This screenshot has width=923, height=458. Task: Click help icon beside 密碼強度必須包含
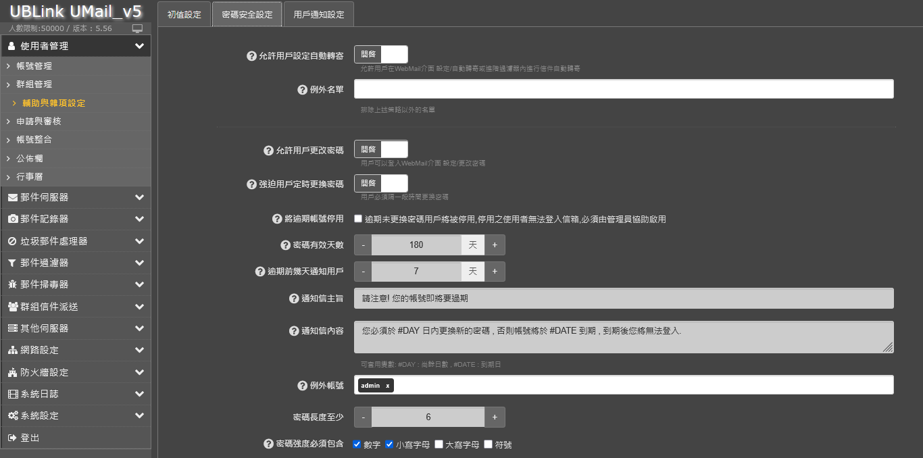[269, 444]
